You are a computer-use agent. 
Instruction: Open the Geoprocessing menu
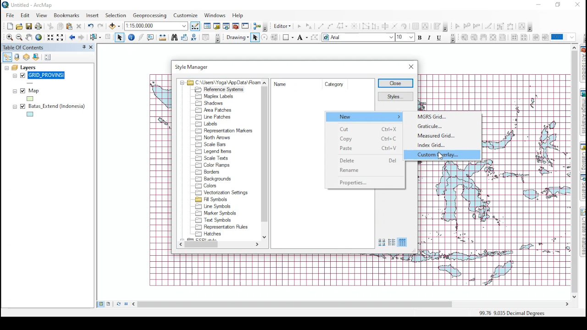[150, 15]
